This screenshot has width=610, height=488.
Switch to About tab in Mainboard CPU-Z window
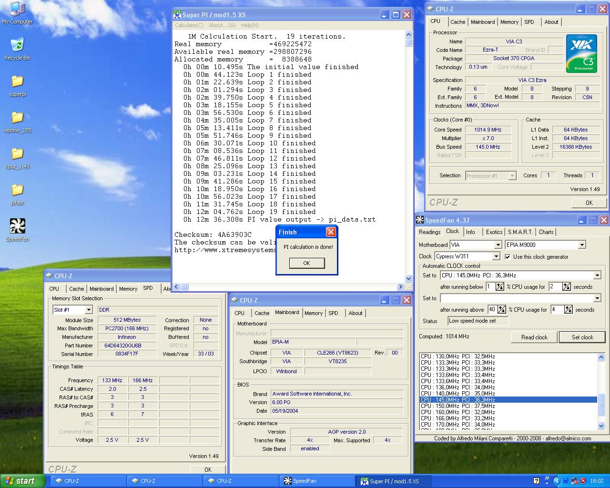pyautogui.click(x=356, y=313)
